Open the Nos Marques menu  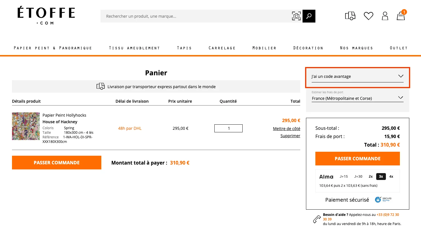point(356,48)
